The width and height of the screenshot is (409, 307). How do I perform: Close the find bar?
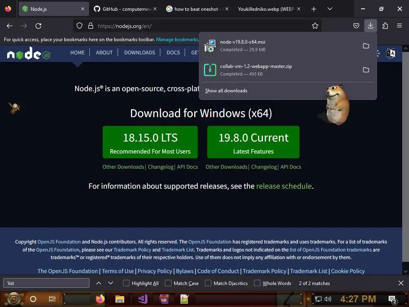tap(401, 283)
